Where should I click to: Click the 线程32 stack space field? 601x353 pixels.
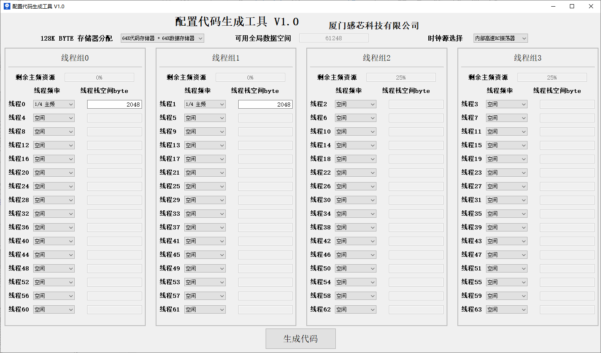pyautogui.click(x=115, y=214)
